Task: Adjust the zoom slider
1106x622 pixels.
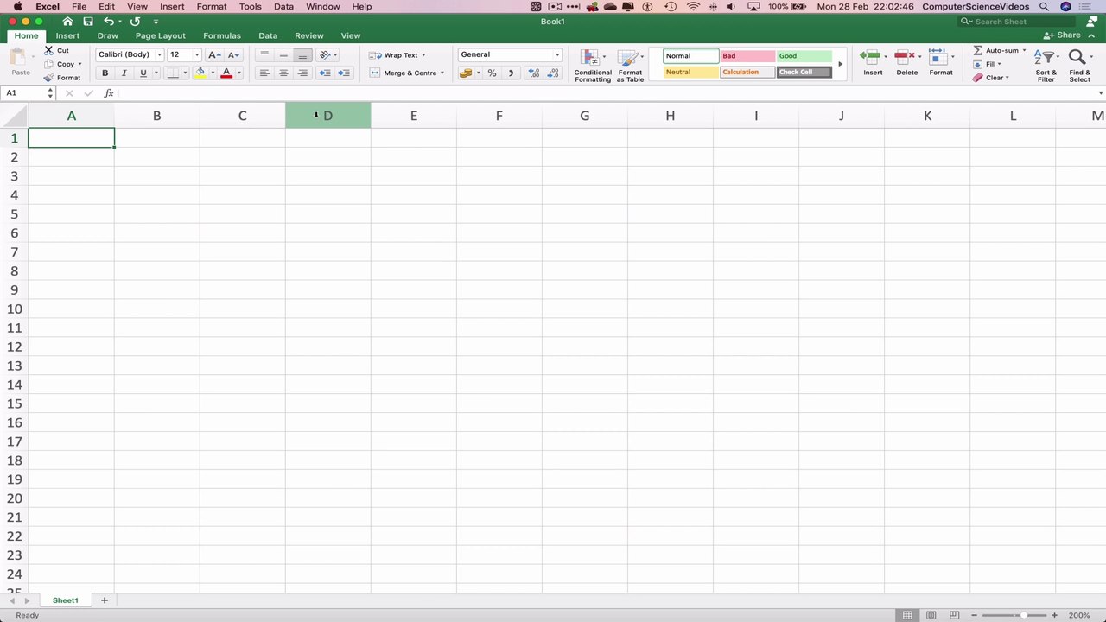Action: click(1023, 615)
